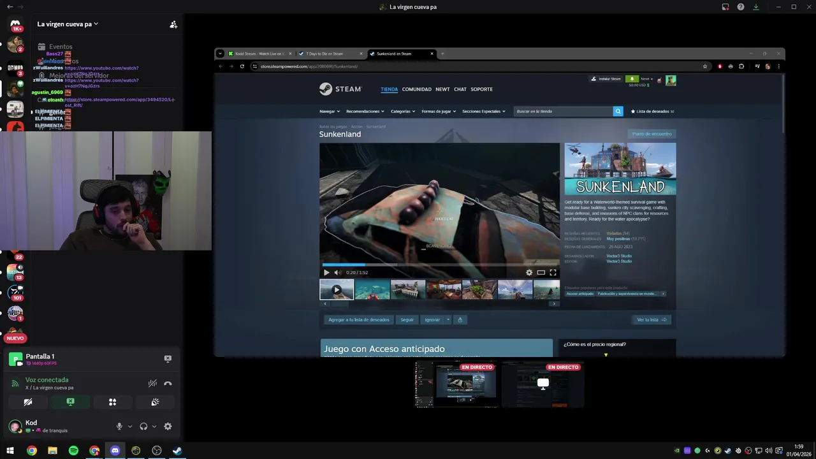
Task: Open TIENDA in Steam top menu
Action: 389,89
